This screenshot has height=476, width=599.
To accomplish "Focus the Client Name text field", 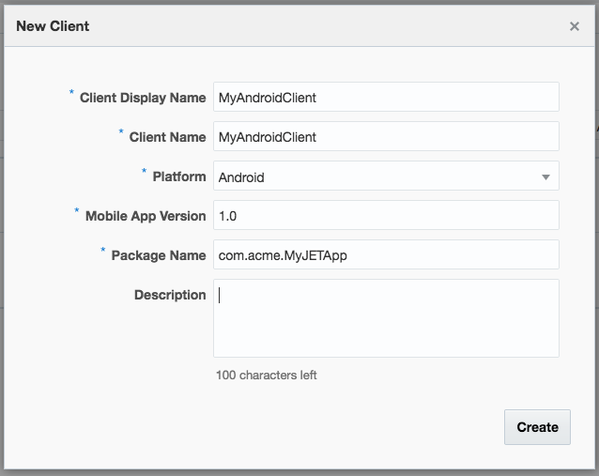I will tap(386, 136).
